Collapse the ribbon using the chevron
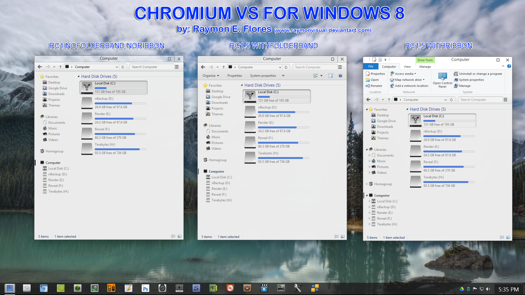This screenshot has height=295, width=525. coord(503,66)
